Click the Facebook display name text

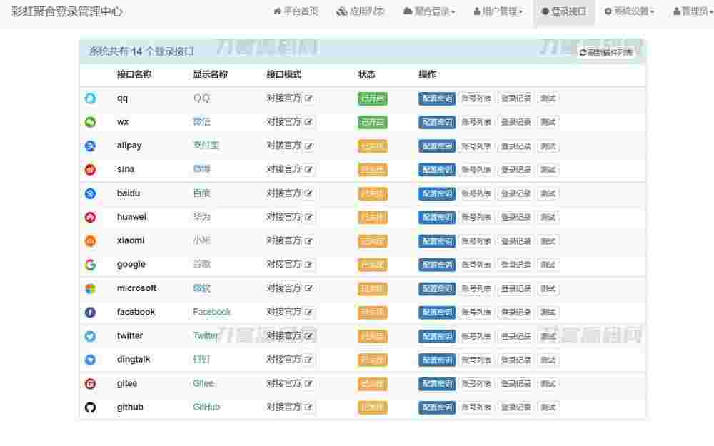click(x=212, y=313)
